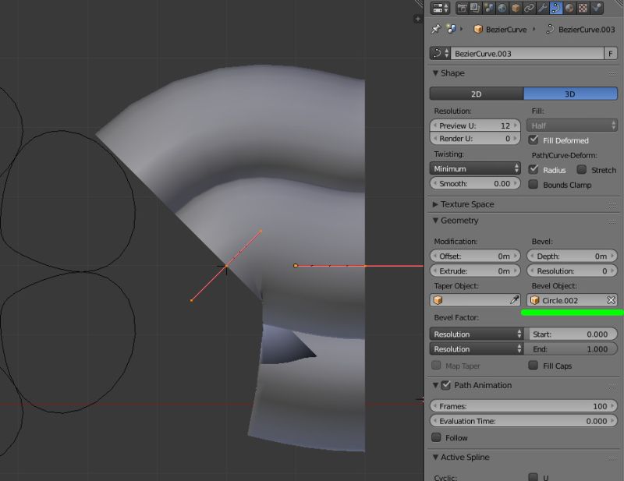Pin the current properties context
The image size is (624, 481).
[x=434, y=29]
